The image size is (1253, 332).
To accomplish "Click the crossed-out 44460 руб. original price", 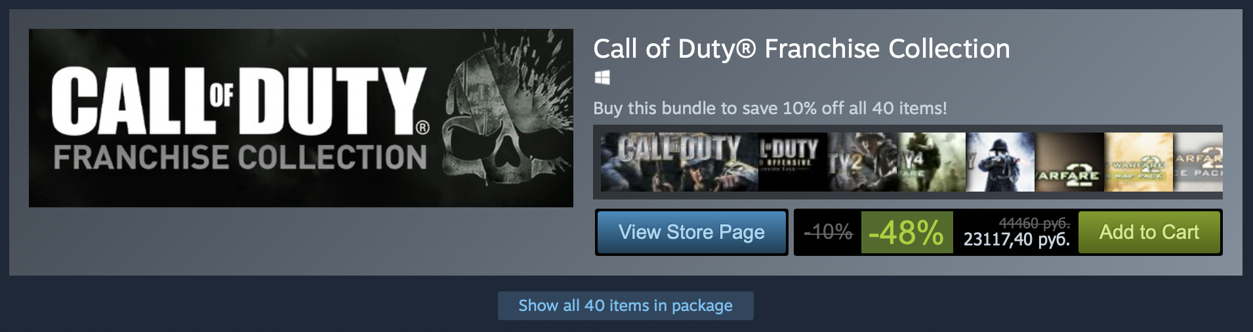I will point(1035,223).
